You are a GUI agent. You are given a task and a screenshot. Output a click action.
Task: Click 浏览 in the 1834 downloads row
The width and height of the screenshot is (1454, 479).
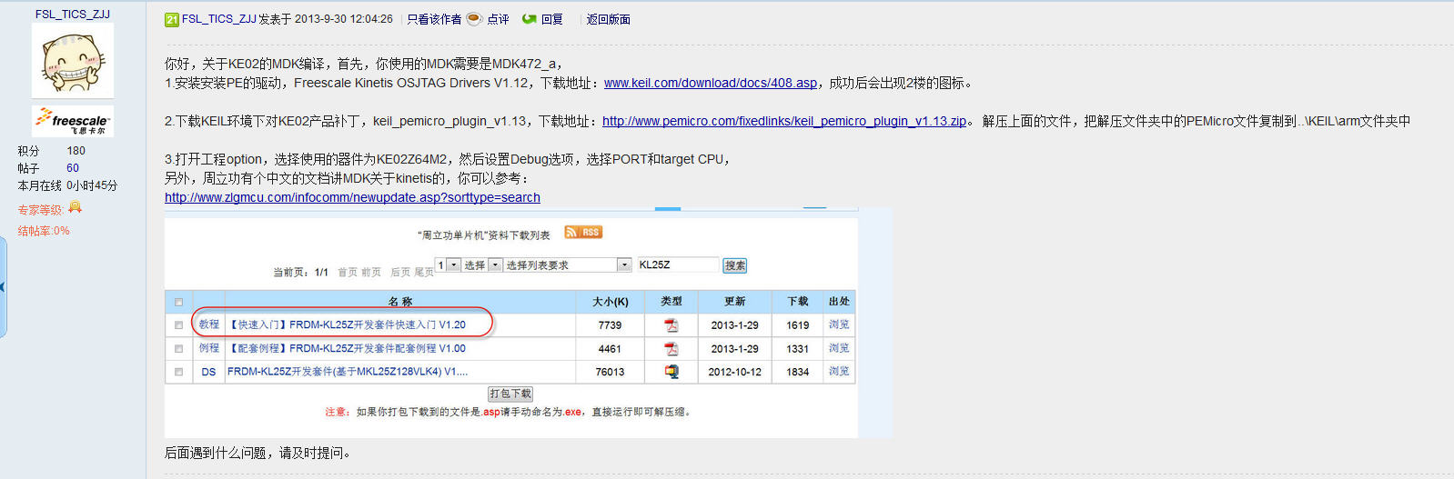pos(839,371)
